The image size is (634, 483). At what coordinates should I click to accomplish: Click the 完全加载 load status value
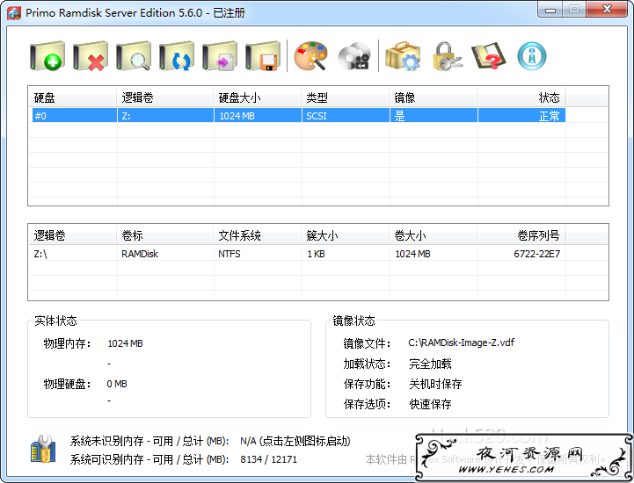click(430, 364)
